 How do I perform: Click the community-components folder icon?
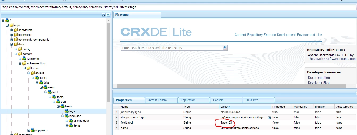click(16, 40)
